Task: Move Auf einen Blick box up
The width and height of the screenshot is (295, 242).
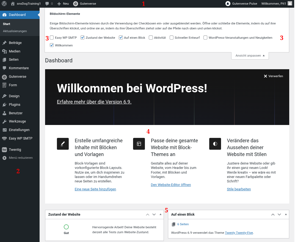Action: [273, 215]
